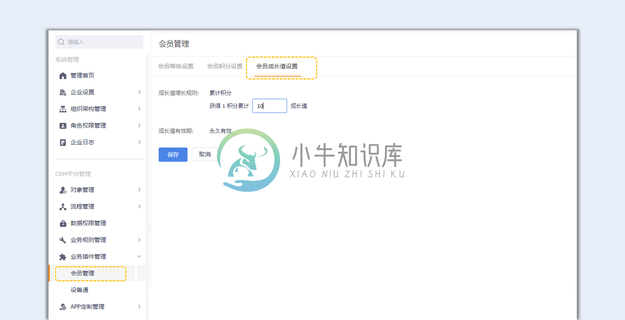Expand the 对象管理 chevron
625x320 pixels.
point(139,190)
